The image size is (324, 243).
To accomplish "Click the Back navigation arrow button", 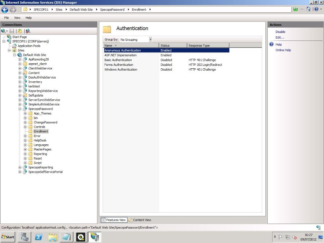I will 5,9.
